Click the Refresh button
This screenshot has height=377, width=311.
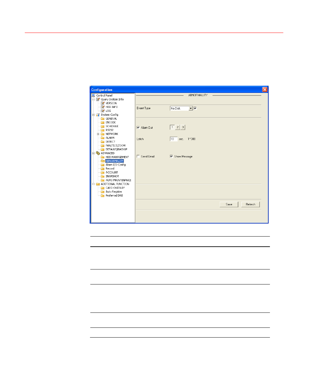[x=250, y=204]
